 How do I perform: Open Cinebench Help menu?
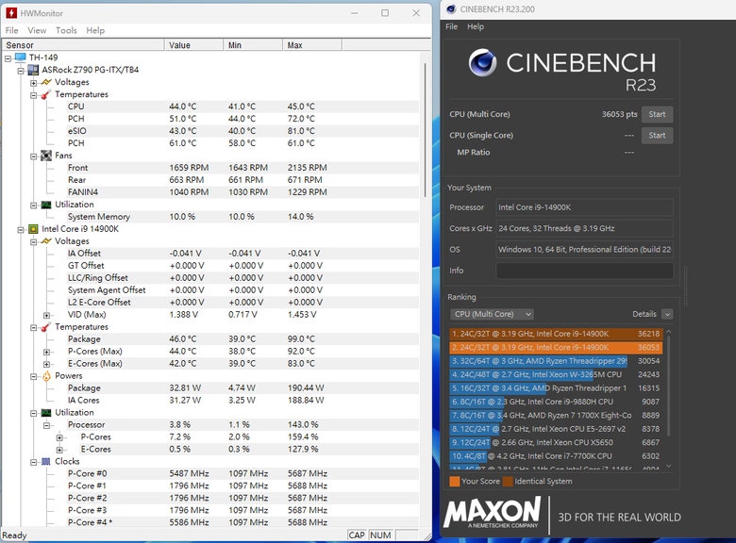tap(476, 26)
